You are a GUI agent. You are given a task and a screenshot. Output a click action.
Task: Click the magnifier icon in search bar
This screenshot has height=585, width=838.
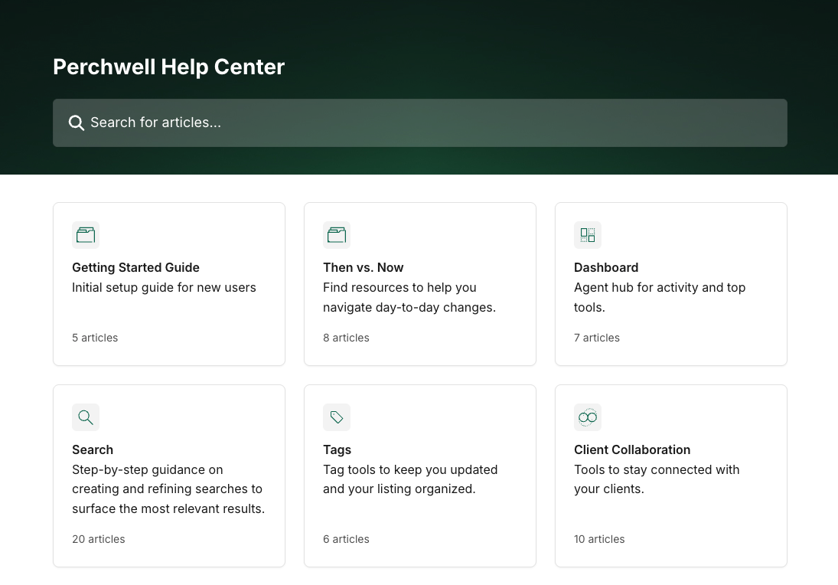pyautogui.click(x=77, y=123)
